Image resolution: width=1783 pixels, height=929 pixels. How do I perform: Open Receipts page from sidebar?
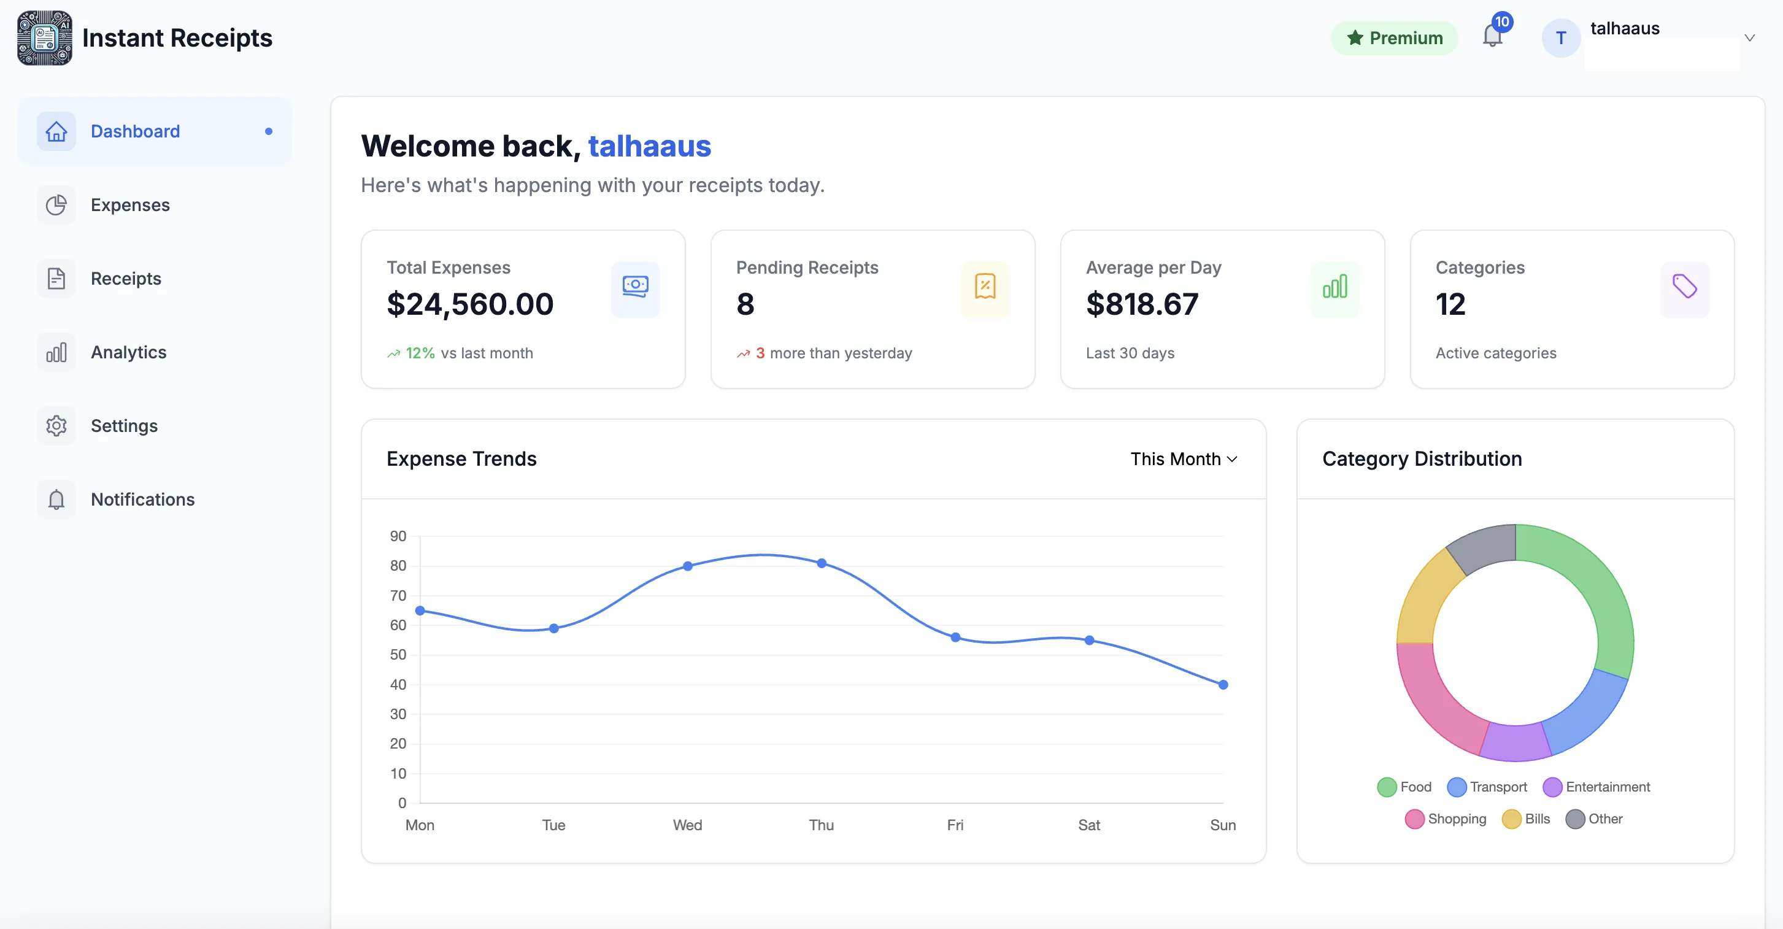coord(125,279)
